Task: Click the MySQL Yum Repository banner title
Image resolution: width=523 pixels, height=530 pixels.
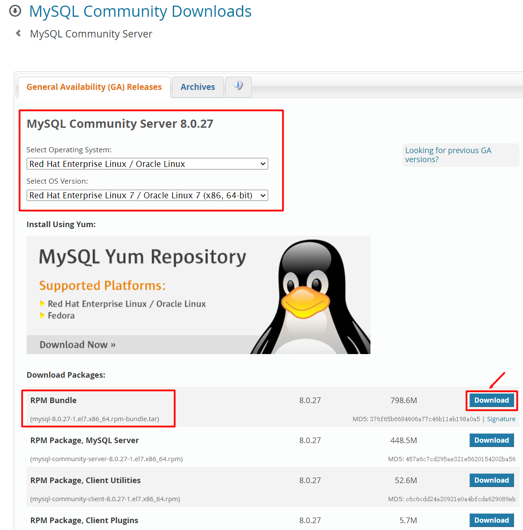Action: 142,257
